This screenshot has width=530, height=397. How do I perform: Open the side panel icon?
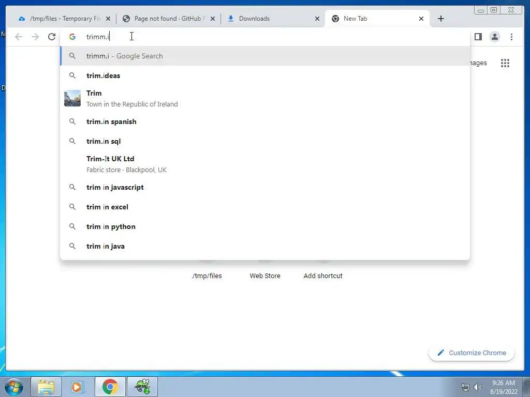(478, 37)
